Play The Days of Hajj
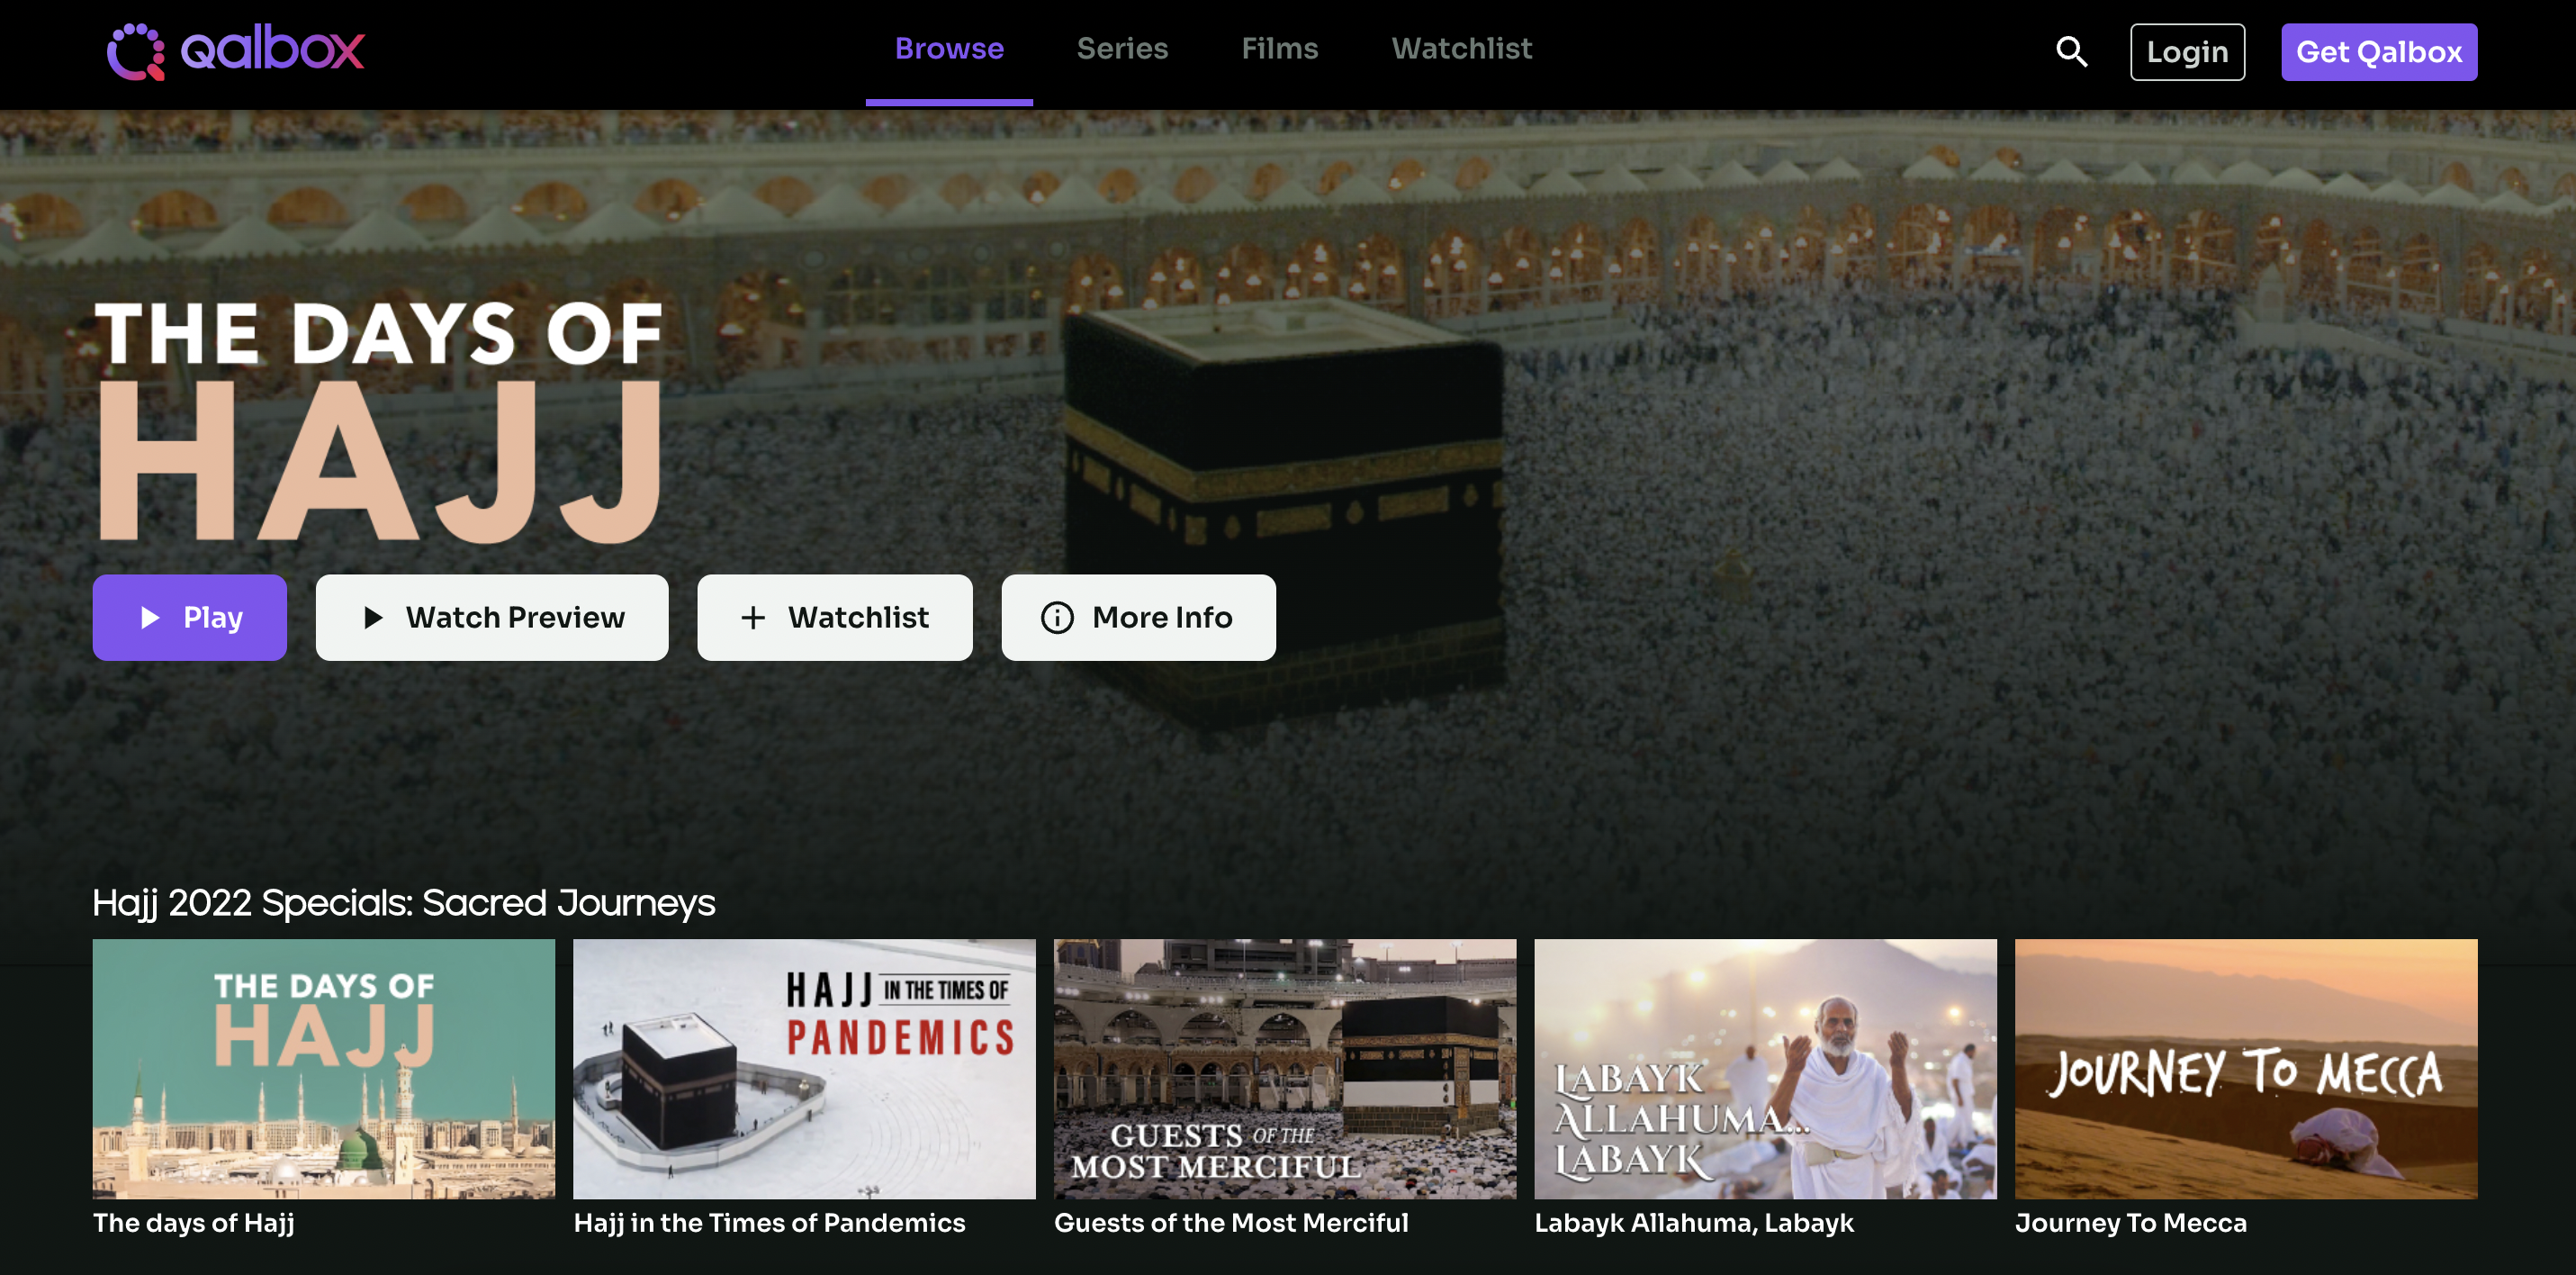Screen dimensions: 2576x1275 [190, 618]
